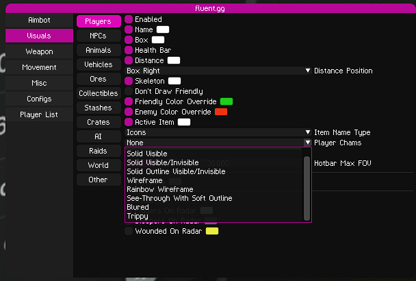Pick the Trippy option

pyautogui.click(x=138, y=216)
